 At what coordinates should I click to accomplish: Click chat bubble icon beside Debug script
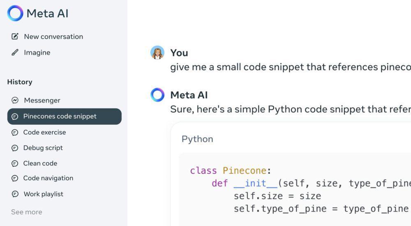coord(15,148)
